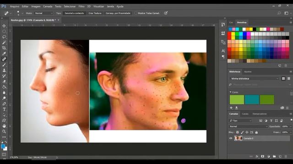Screen dimensions: 293x164
Task: Select the Hand tool
Action: point(4,126)
